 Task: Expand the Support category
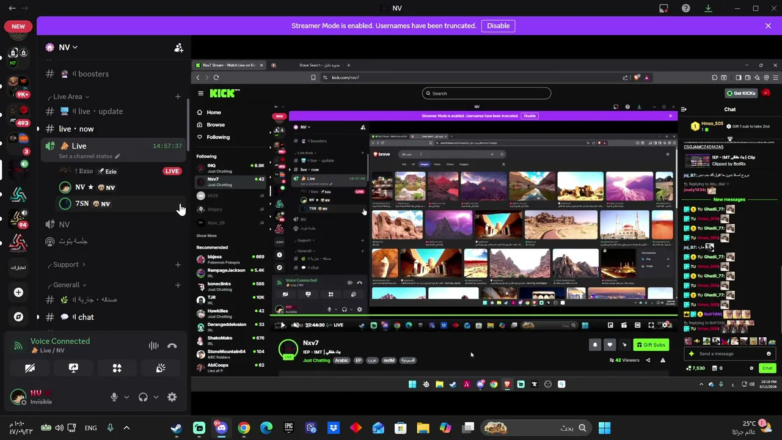tap(66, 265)
